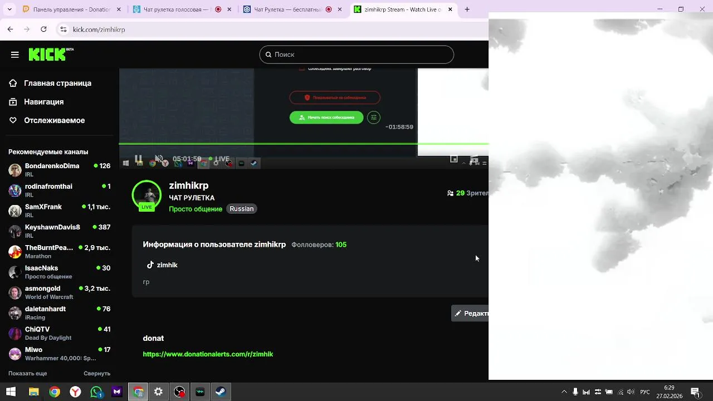The image size is (713, 401).
Task: Click Miwo channel avatar
Action: [15, 354]
